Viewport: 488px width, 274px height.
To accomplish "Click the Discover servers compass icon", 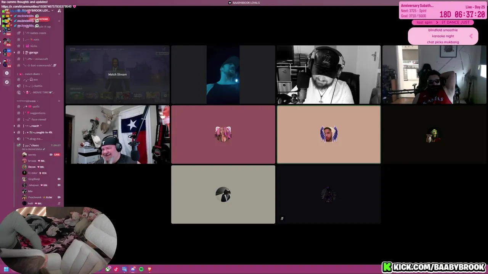I will [6, 82].
